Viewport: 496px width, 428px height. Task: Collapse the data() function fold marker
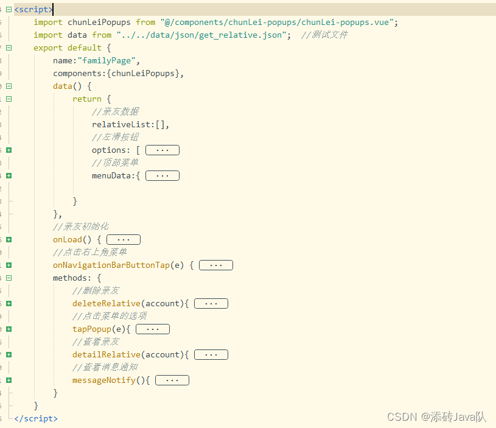(9, 86)
